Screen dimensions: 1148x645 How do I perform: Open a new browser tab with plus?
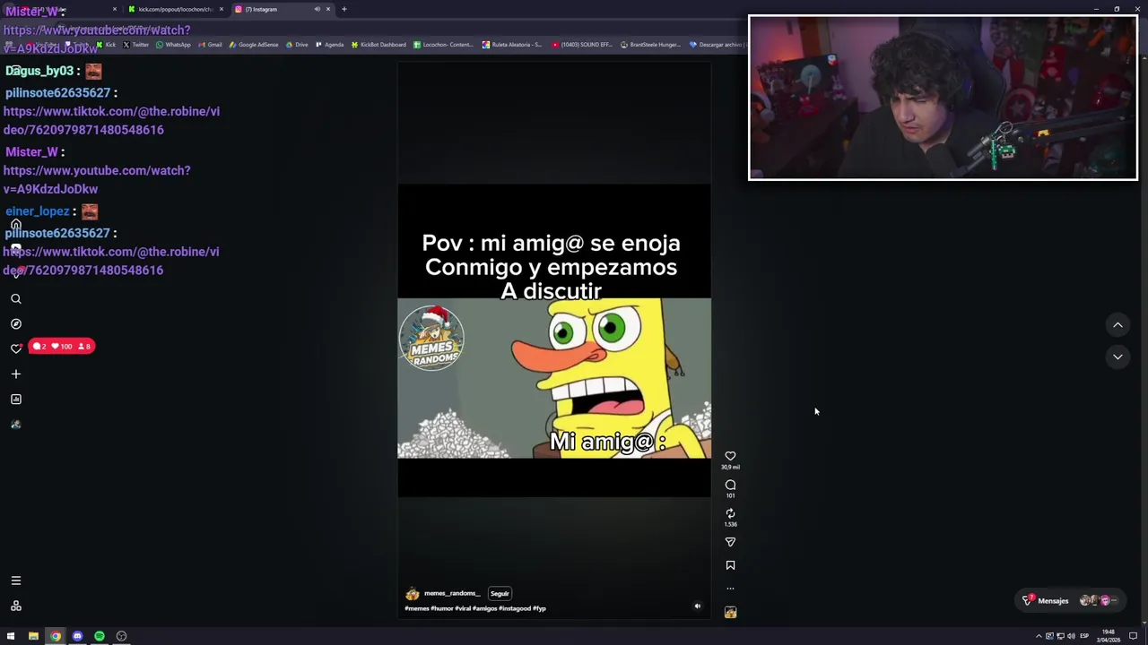point(344,9)
